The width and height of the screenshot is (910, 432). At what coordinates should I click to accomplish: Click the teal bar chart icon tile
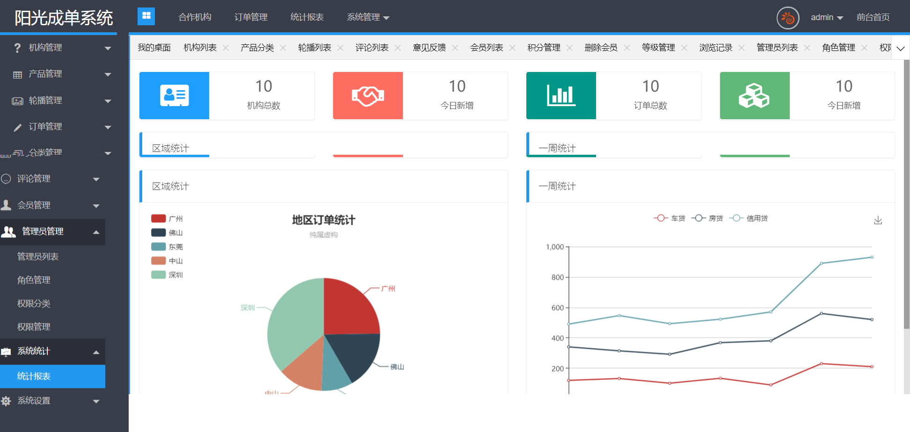561,95
